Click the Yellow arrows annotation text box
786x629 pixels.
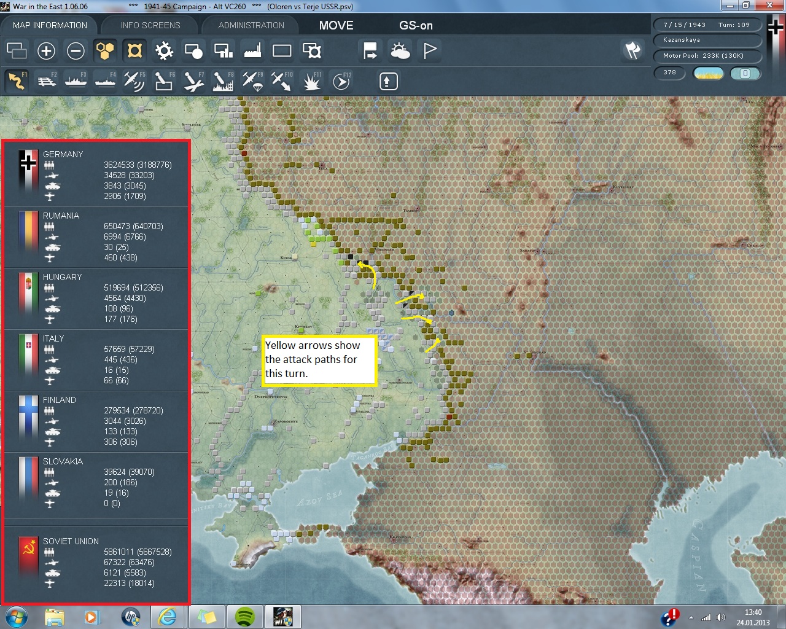[x=319, y=360]
